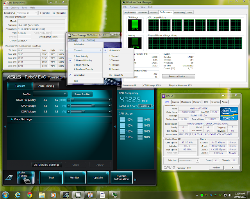This screenshot has width=250, height=200.
Task: Toggle the Animated option in Settings menu
Action: [x=79, y=75]
